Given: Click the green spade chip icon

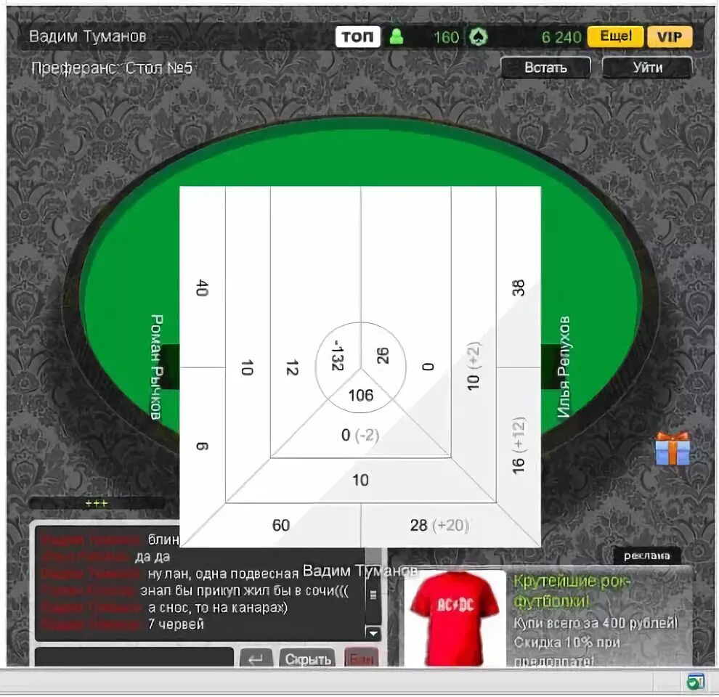Looking at the screenshot, I should pyautogui.click(x=478, y=37).
